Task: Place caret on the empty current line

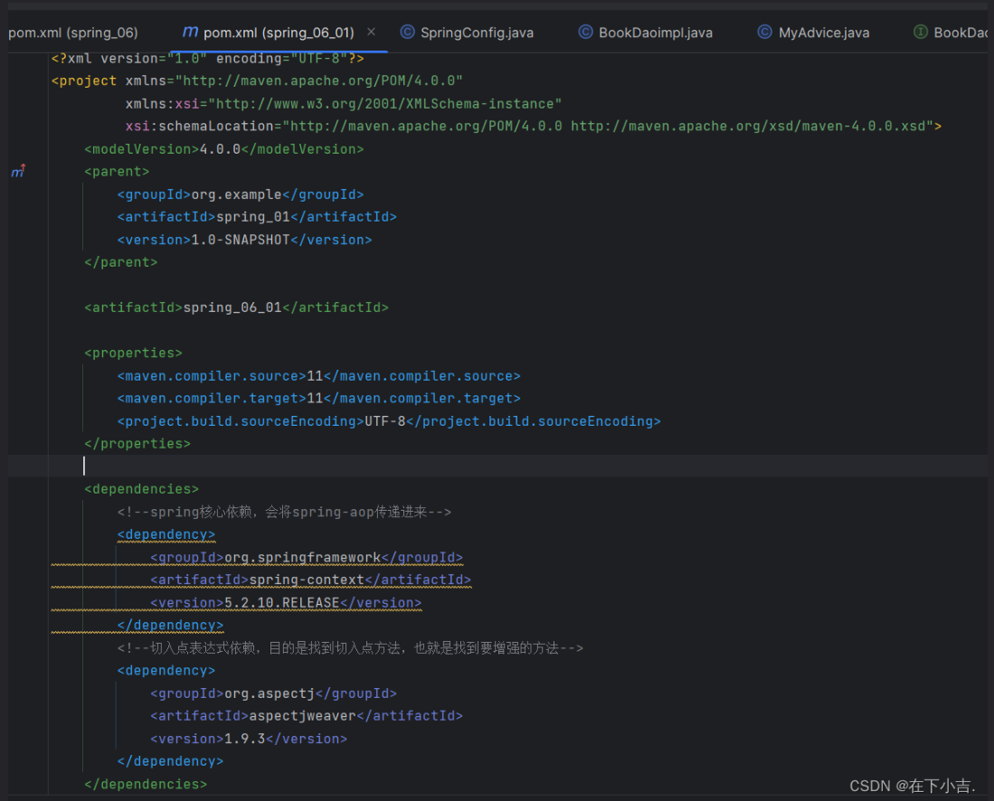Action: (497, 466)
